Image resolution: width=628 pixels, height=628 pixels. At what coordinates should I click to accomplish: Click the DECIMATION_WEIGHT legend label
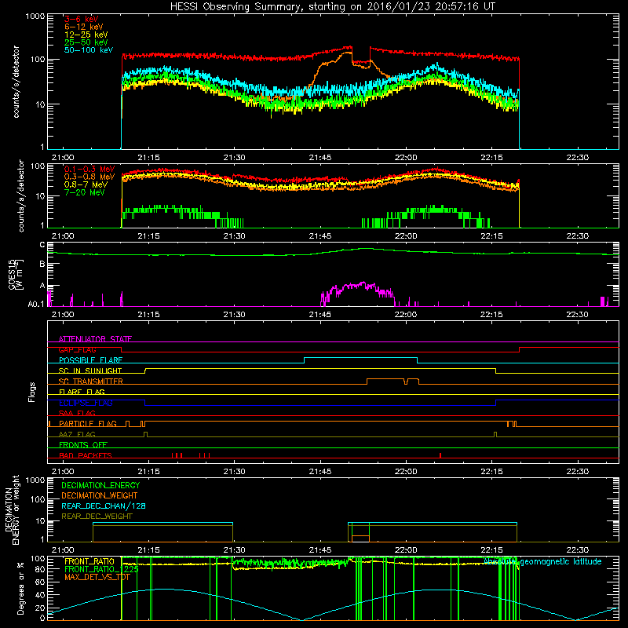pyautogui.click(x=100, y=495)
